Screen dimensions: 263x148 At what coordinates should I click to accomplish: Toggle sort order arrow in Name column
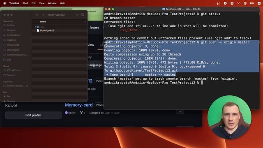click(x=85, y=22)
